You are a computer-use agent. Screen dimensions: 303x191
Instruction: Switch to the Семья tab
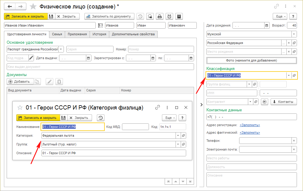[57, 34]
